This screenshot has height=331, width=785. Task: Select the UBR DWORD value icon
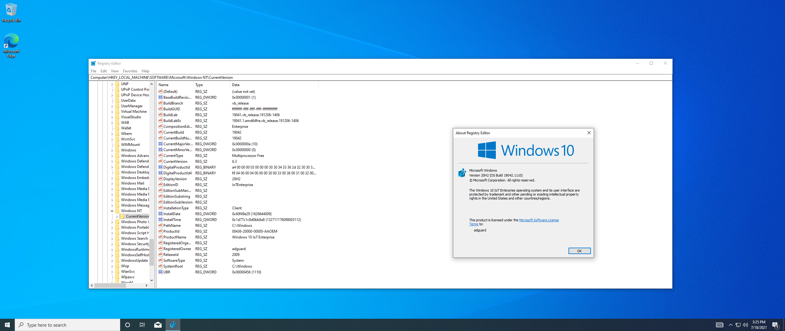tap(160, 272)
